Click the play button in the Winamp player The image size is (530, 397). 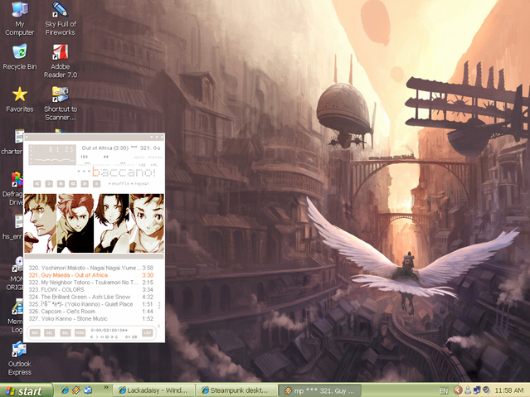click(x=49, y=183)
